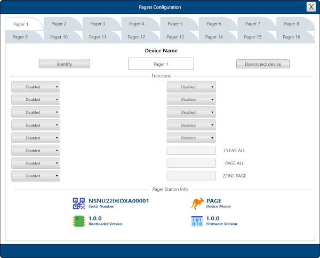Expand the first right function dropdown
Image resolution: width=320 pixels, height=258 pixels.
[x=191, y=87]
